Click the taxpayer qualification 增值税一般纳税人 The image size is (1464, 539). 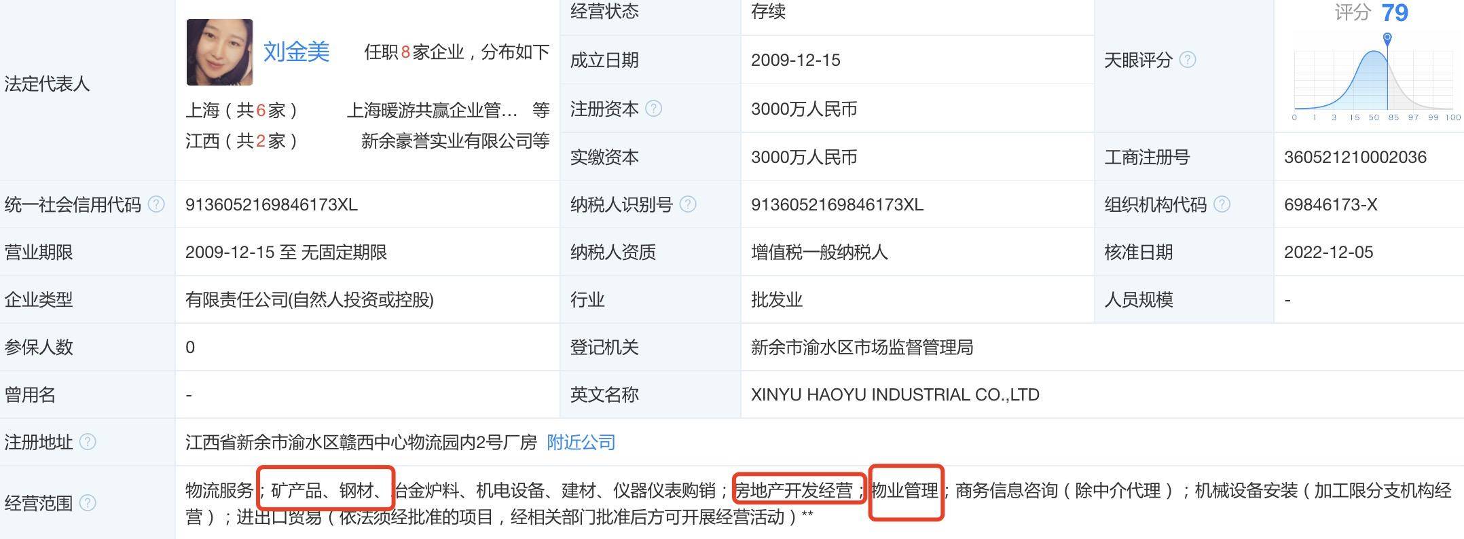(820, 253)
